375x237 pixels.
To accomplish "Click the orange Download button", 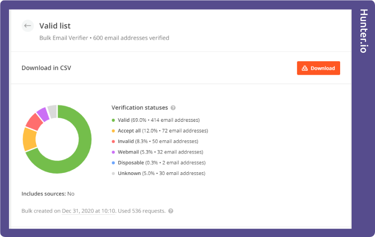I will point(319,68).
